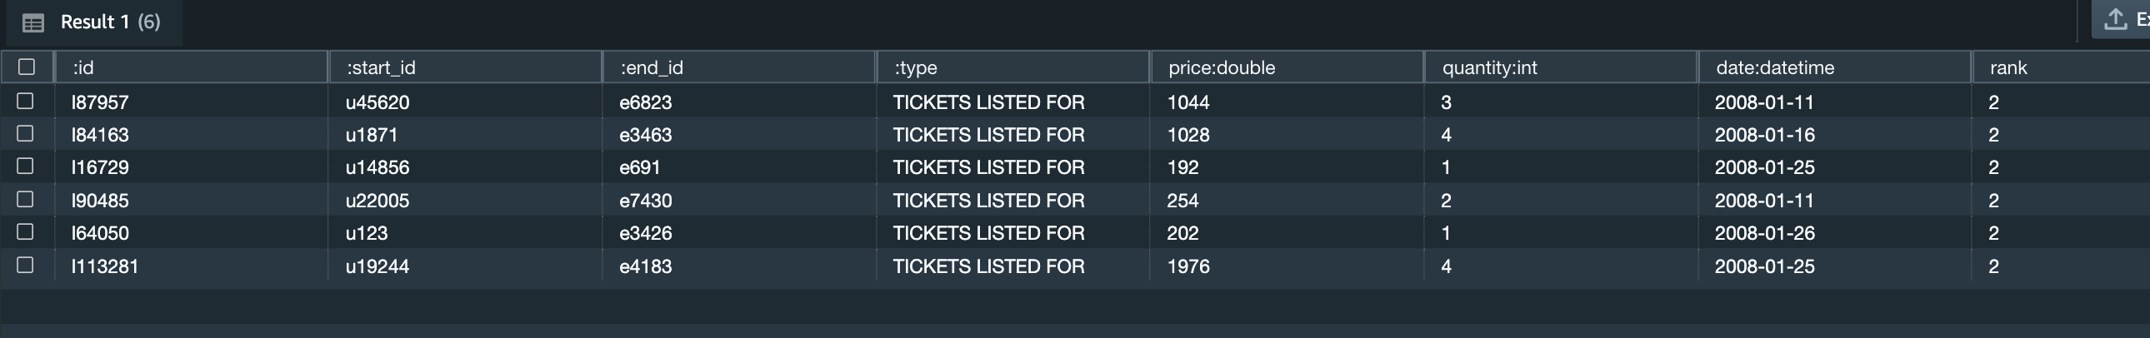Click the :end_id column header
The image size is (2150, 338).
click(651, 67)
